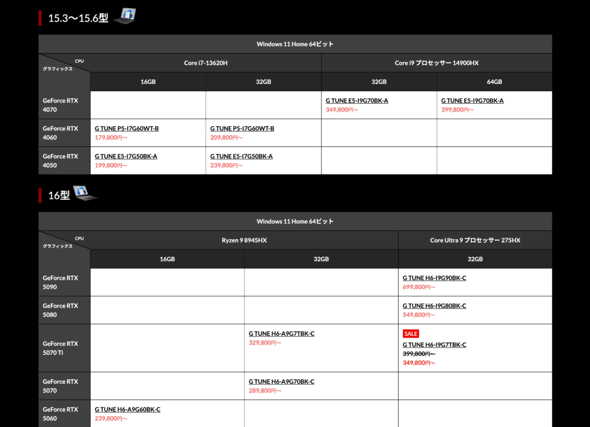The width and height of the screenshot is (590, 427).
Task: Select the 16型 section heading
Action: tap(59, 195)
